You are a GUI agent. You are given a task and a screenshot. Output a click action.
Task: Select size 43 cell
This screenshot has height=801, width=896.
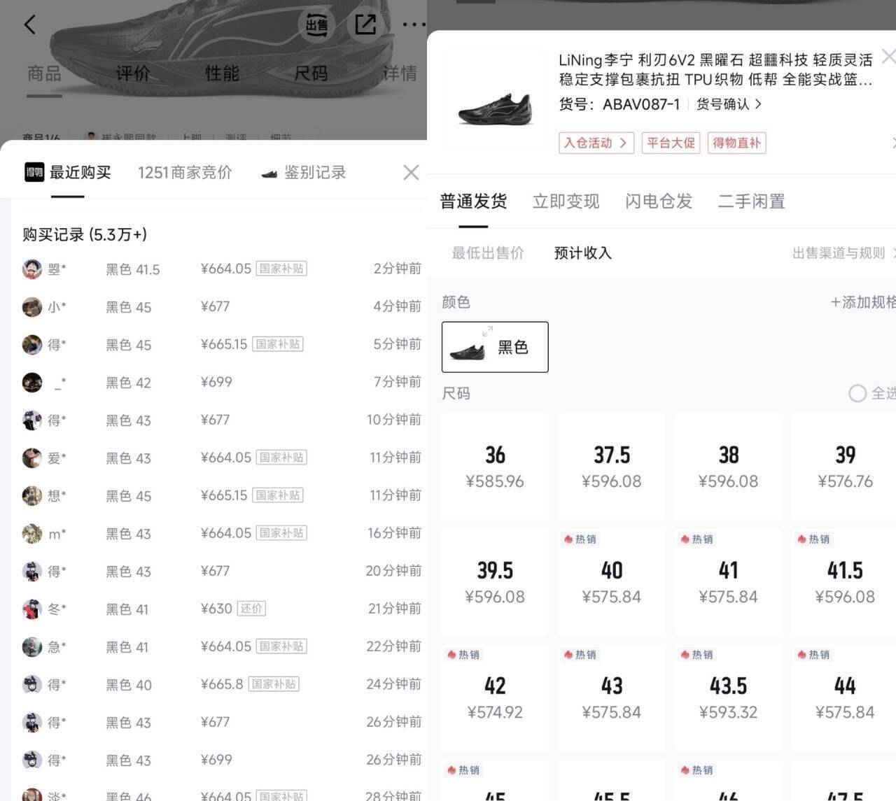coord(612,697)
